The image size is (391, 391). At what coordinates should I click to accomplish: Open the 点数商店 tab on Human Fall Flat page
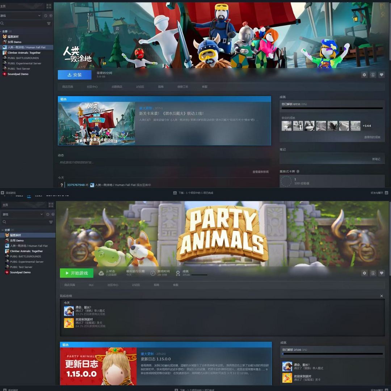tap(117, 87)
